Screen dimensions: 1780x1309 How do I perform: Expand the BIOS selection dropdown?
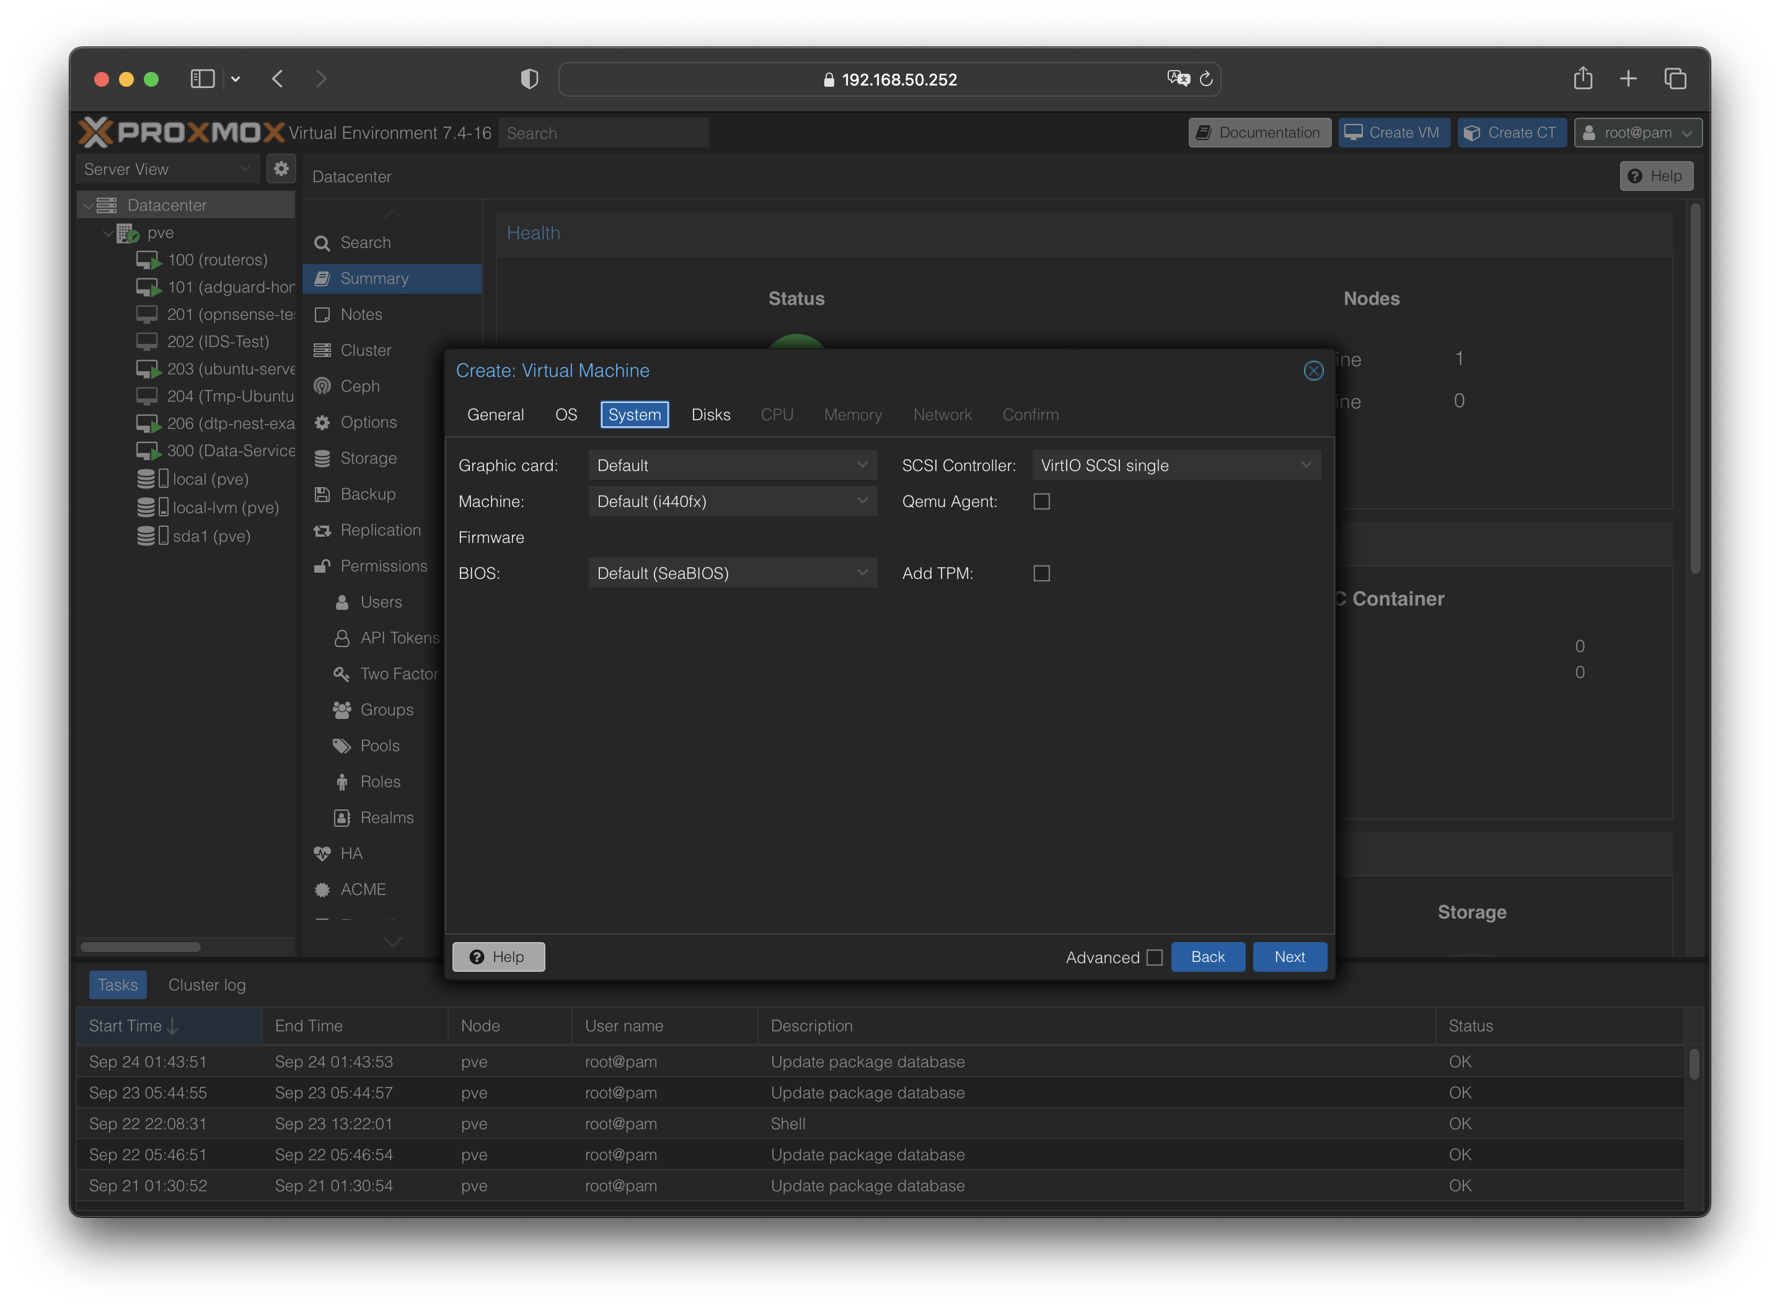(732, 573)
